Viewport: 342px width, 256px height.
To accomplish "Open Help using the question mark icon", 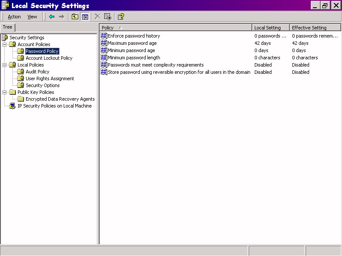I will [x=121, y=17].
